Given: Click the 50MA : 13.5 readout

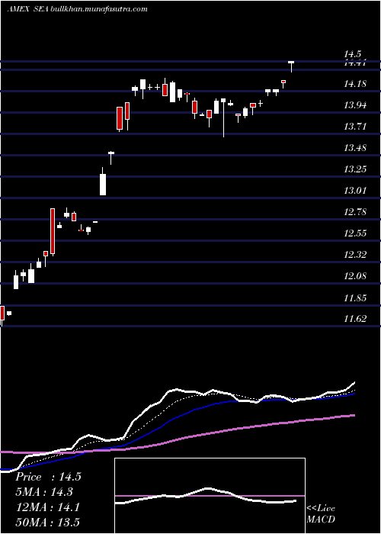Looking at the screenshot, I should tap(47, 522).
